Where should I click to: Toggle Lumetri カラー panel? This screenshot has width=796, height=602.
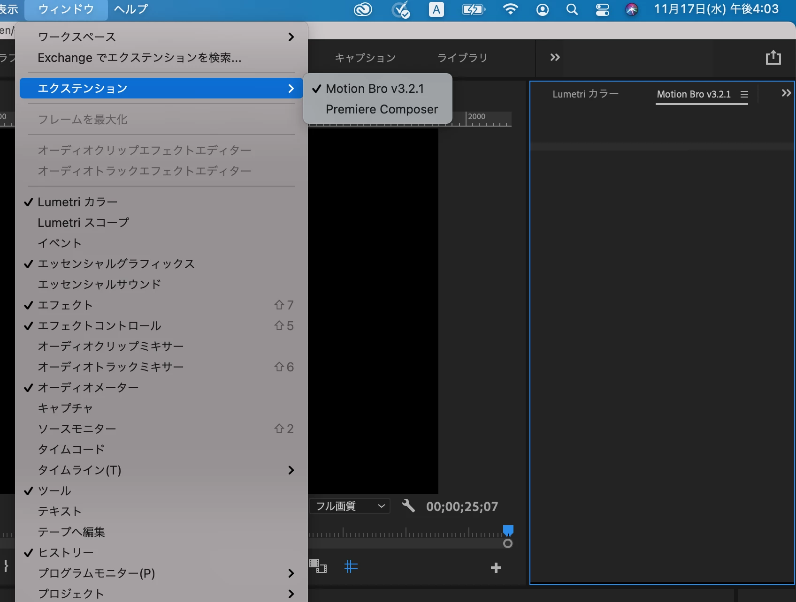point(161,202)
